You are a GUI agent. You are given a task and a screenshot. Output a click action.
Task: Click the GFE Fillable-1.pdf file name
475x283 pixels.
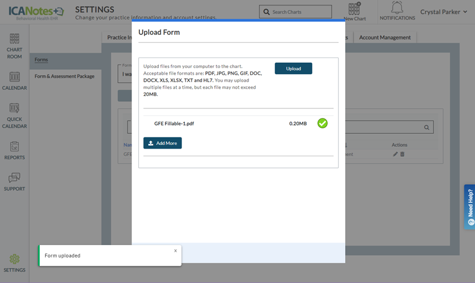click(x=174, y=123)
